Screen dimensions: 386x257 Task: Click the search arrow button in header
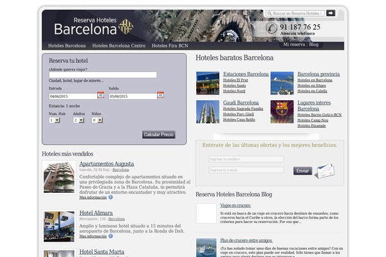[331, 13]
